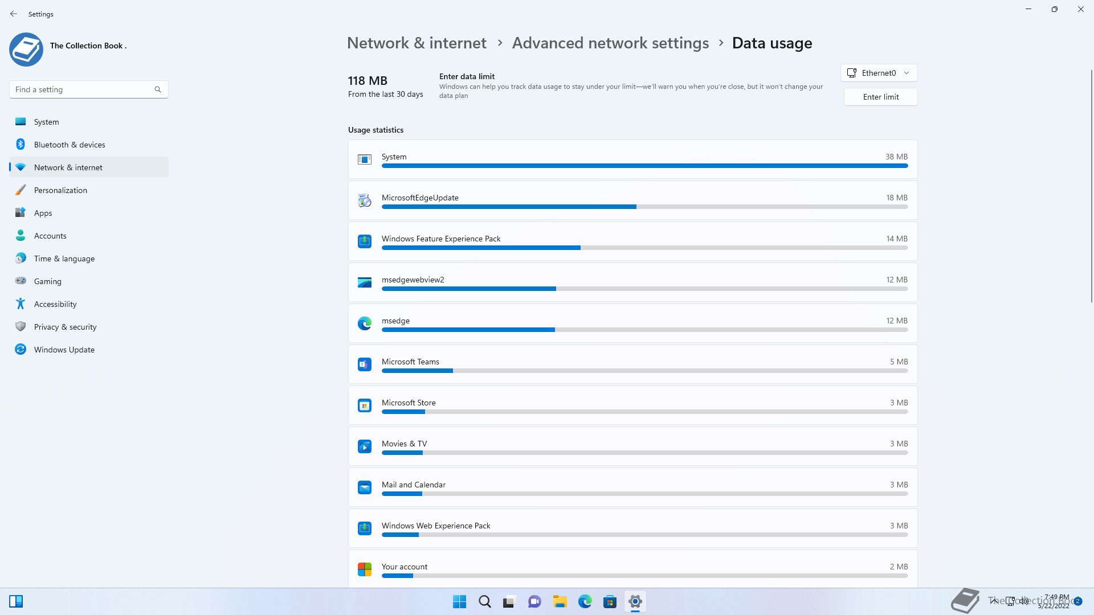Click the Microsoft Teams app icon
The height and width of the screenshot is (615, 1094).
click(365, 364)
